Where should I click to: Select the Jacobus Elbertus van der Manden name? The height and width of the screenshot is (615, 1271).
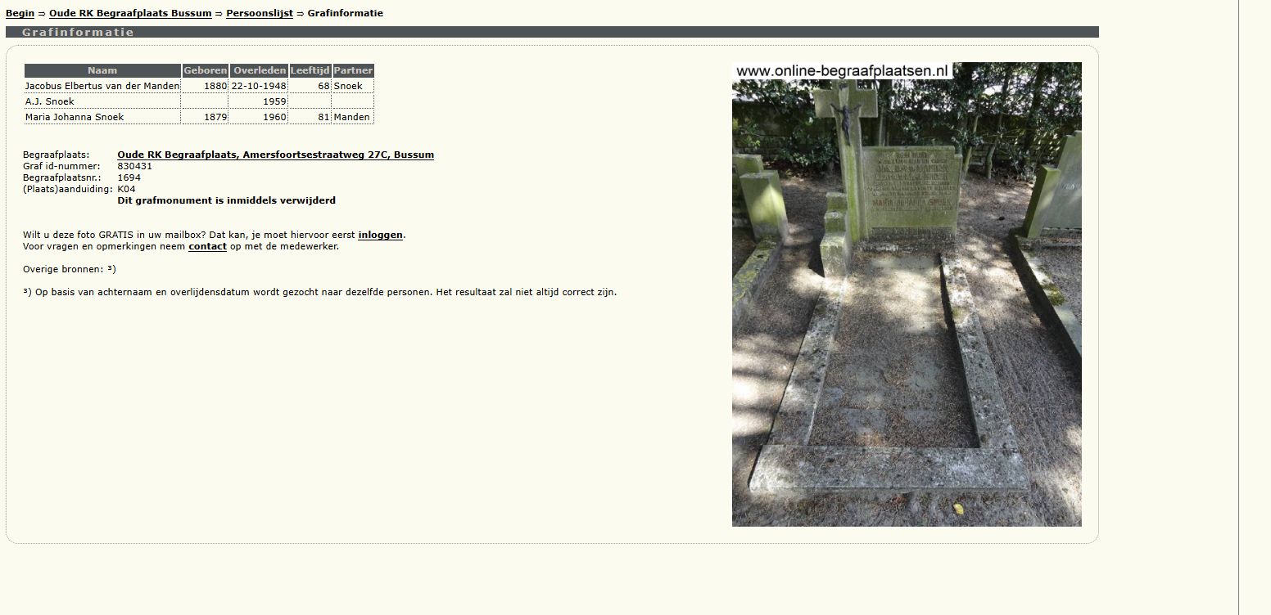[102, 86]
